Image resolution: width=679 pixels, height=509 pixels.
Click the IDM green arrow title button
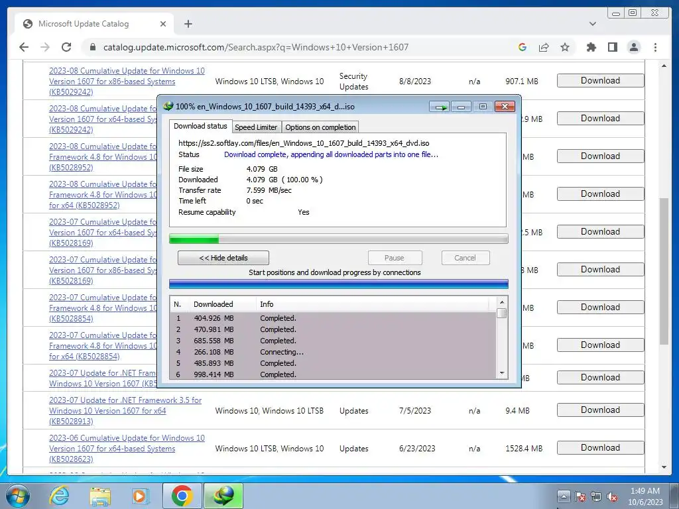(x=440, y=107)
